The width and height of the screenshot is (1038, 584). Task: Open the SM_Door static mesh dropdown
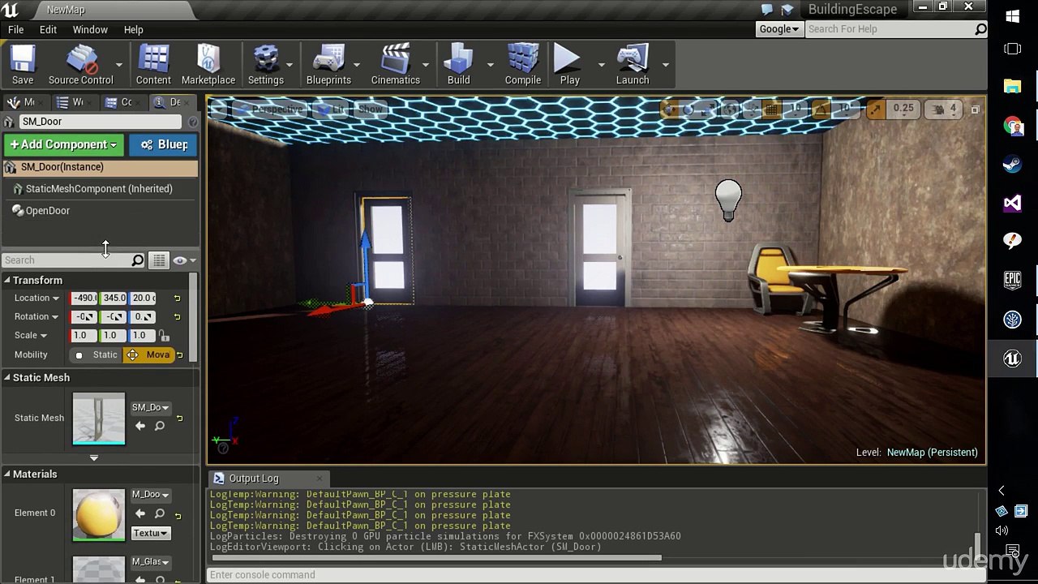(150, 407)
